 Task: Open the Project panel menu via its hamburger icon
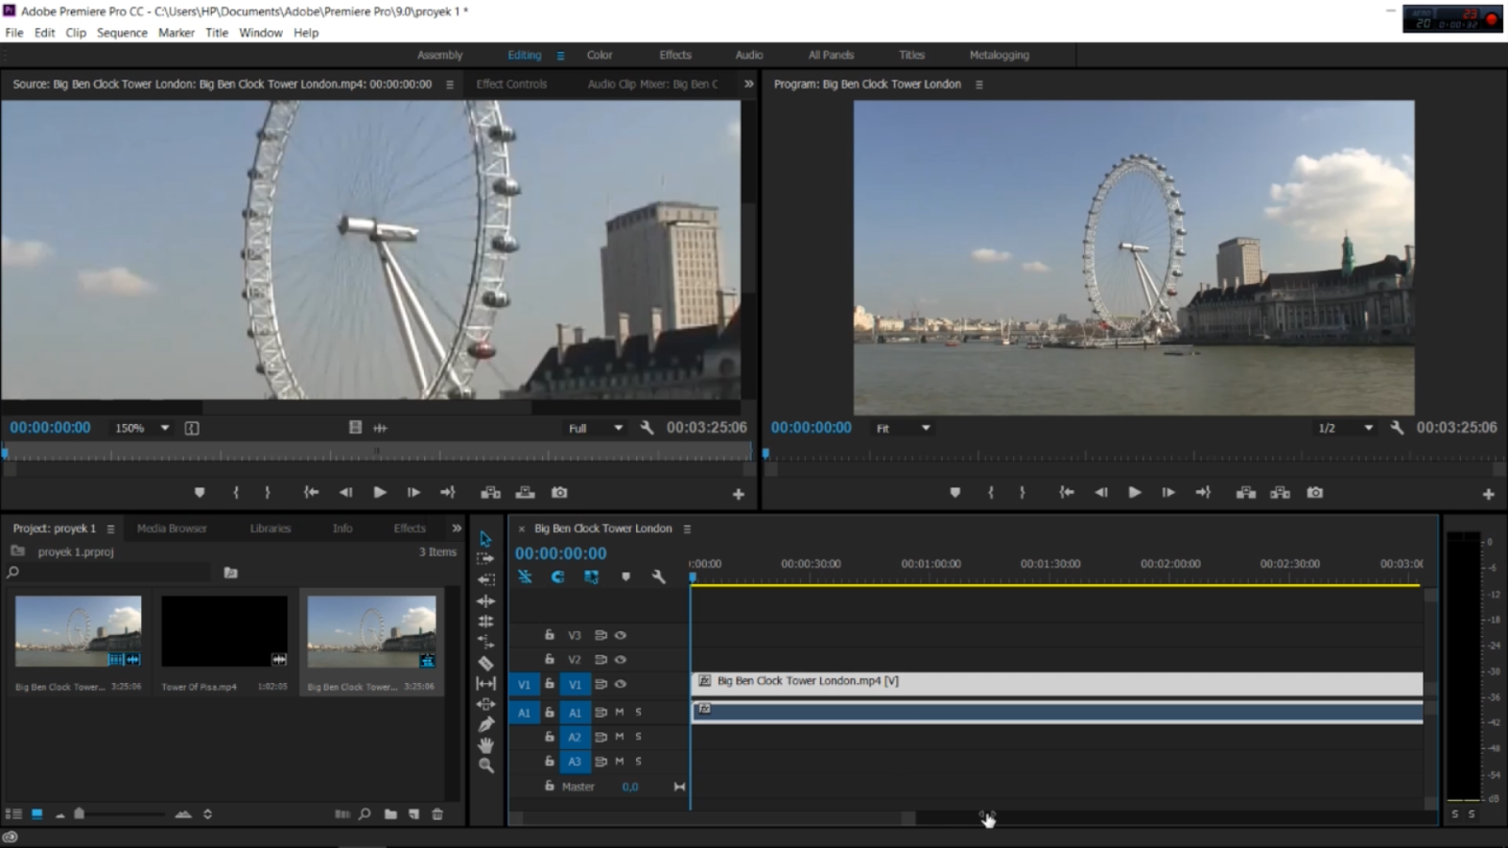110,528
